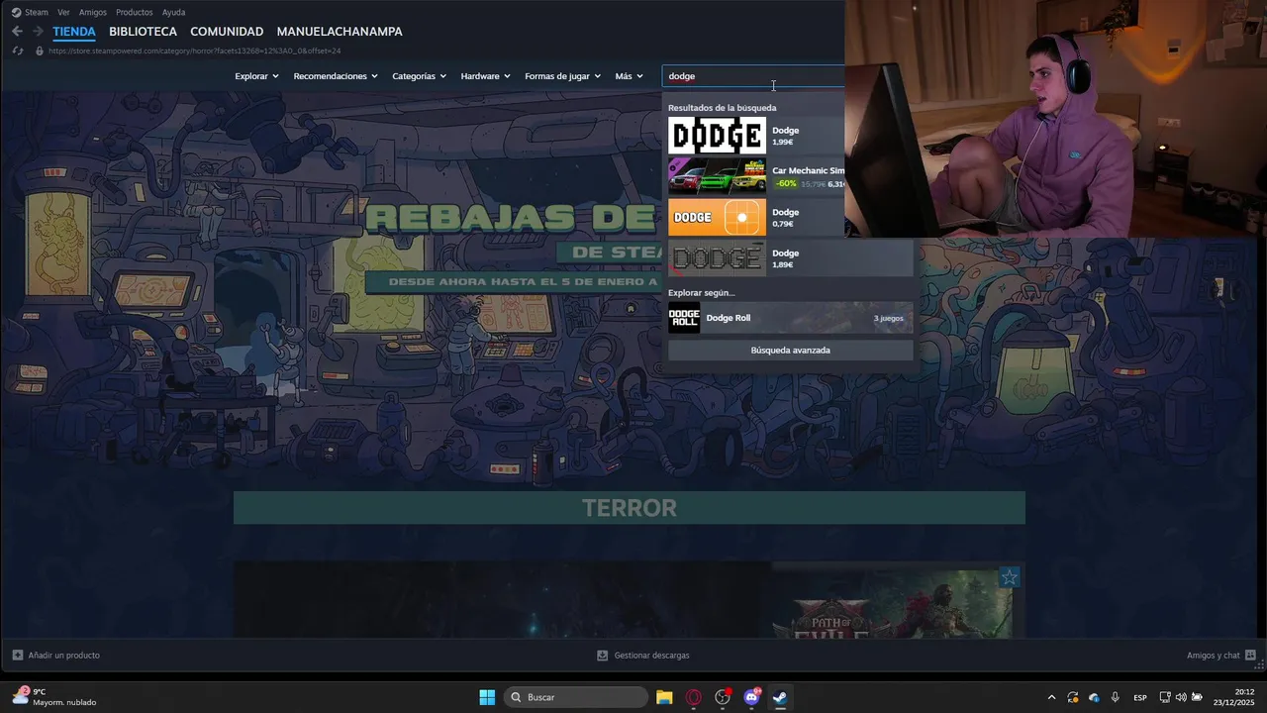Viewport: 1267px width, 713px height.
Task: Switch to the TIENDA tab
Action: [74, 32]
